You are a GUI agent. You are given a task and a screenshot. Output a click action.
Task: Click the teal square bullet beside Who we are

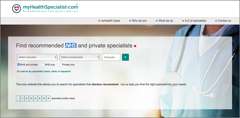pyautogui.click(x=130, y=21)
